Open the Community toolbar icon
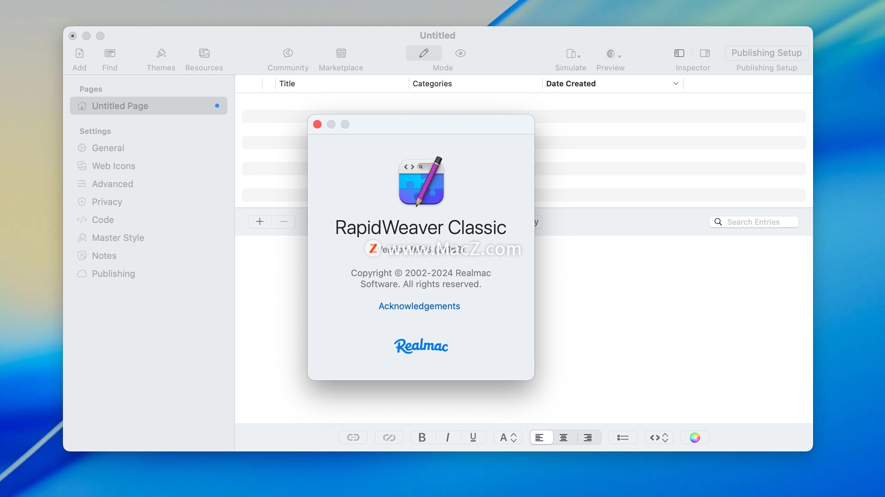The width and height of the screenshot is (885, 497). pyautogui.click(x=288, y=53)
